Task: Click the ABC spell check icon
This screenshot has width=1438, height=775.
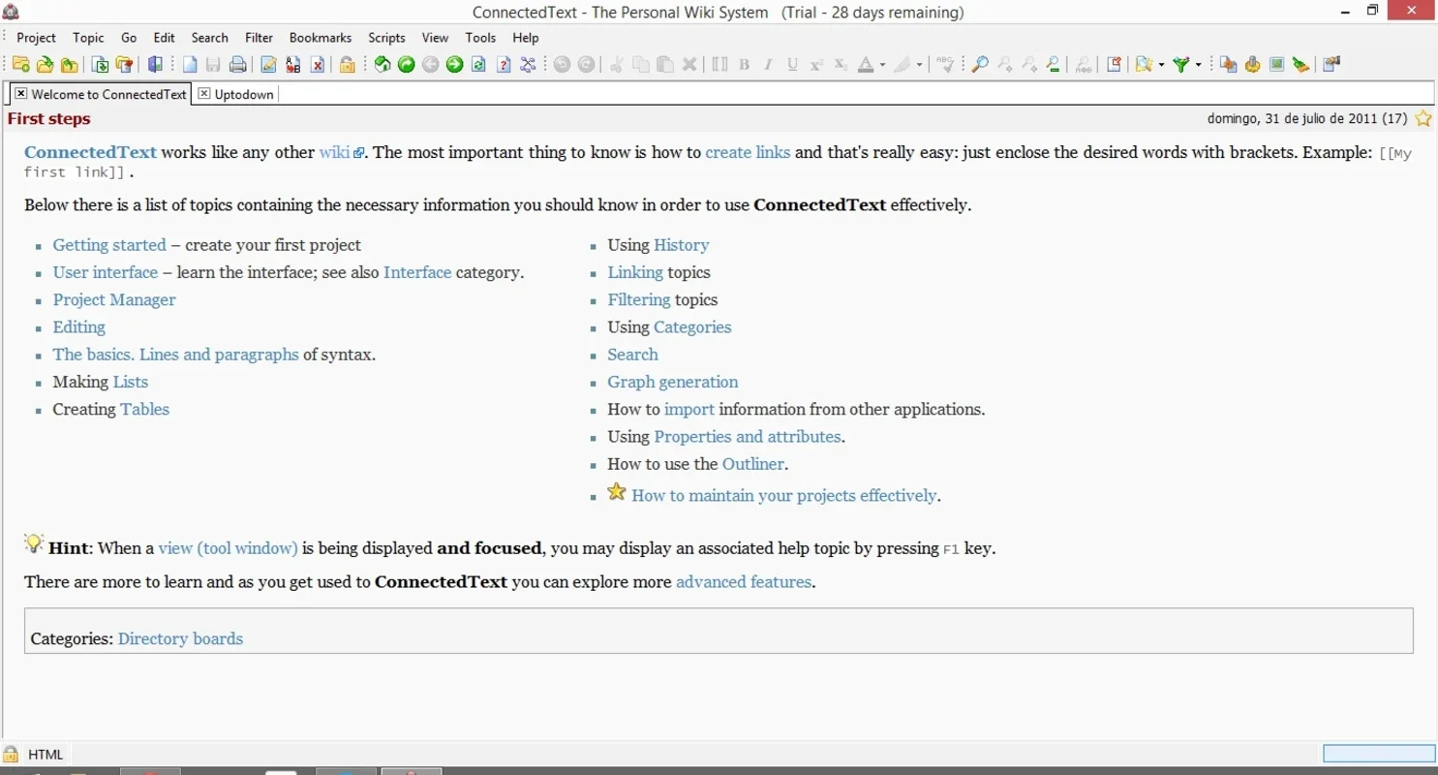Action: 944,65
